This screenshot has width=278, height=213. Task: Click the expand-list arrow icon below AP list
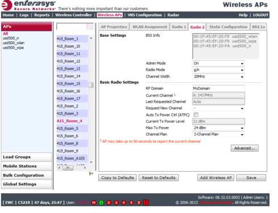click(91, 173)
